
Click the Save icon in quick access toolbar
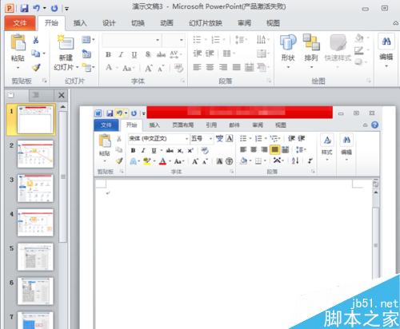tap(24, 8)
